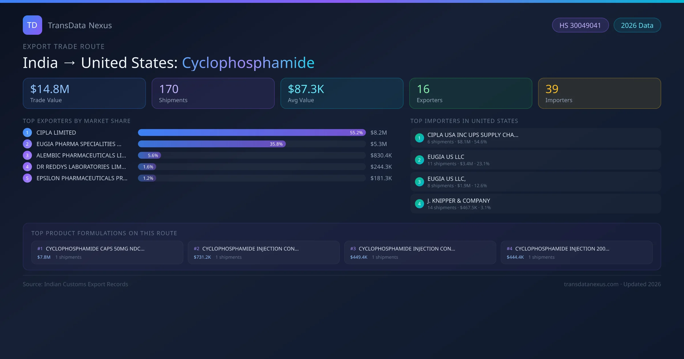Click the 55.2% CIPLA market share bar
Image resolution: width=684 pixels, height=359 pixels.
click(251, 132)
